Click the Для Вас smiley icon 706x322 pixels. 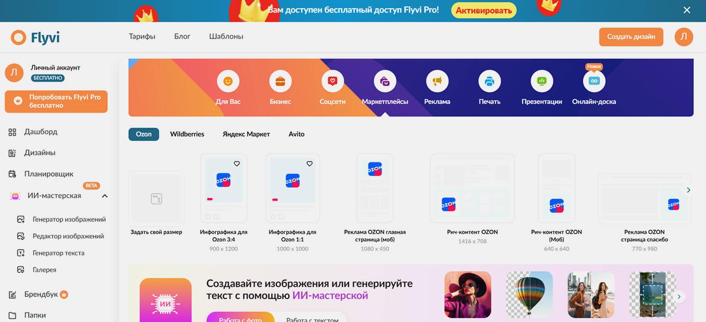[x=228, y=82]
